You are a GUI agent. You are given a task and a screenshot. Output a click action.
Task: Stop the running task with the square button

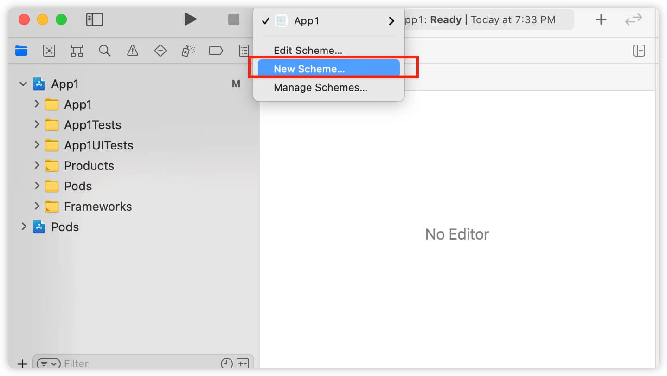coord(234,19)
